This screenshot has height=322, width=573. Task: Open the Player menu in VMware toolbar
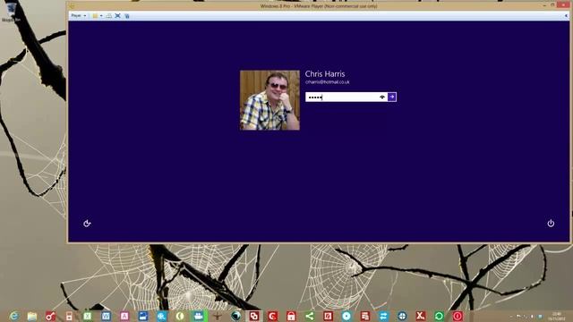pyautogui.click(x=78, y=16)
